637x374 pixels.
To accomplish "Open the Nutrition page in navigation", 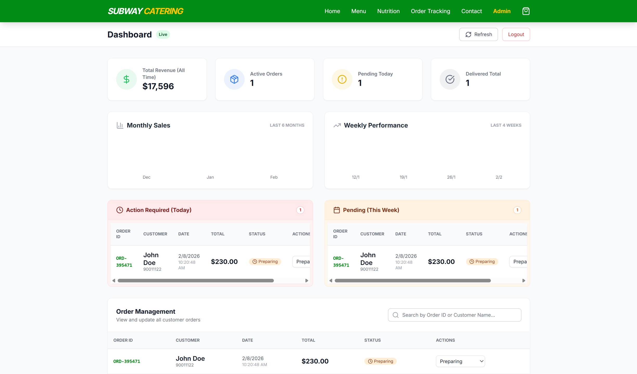I will (x=388, y=11).
